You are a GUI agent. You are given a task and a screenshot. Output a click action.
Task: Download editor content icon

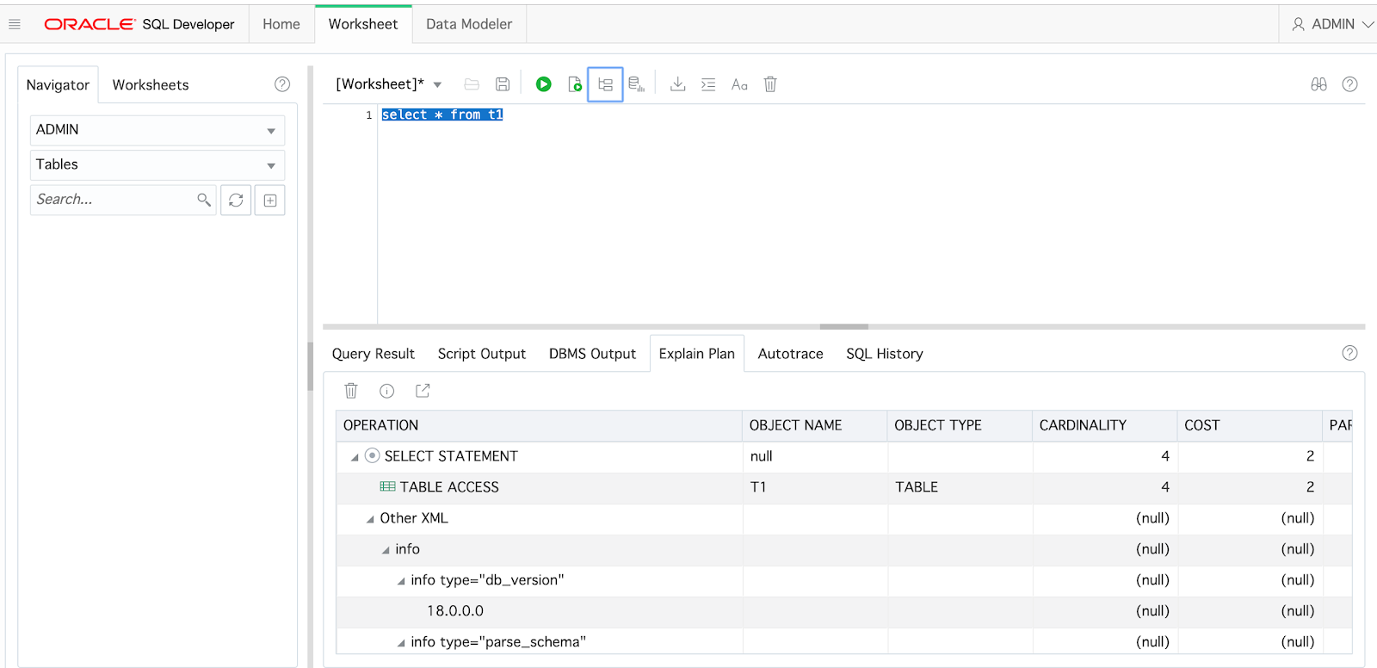click(678, 84)
